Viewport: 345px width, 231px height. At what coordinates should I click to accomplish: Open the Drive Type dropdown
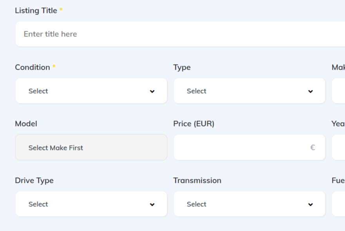(x=91, y=204)
